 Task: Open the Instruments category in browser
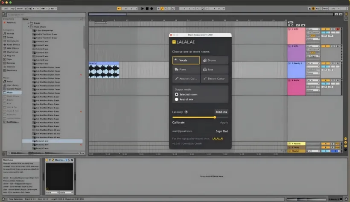[x=13, y=41]
